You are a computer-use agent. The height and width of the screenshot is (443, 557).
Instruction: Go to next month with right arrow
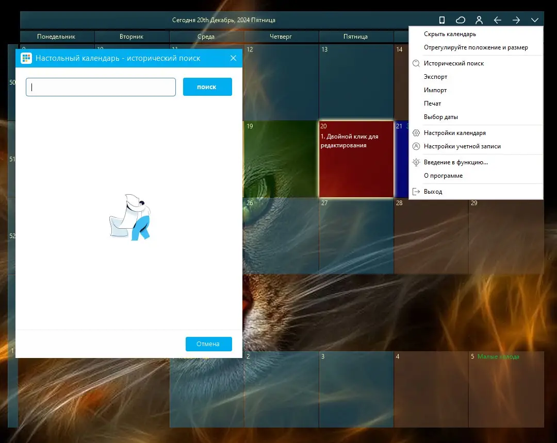click(516, 20)
